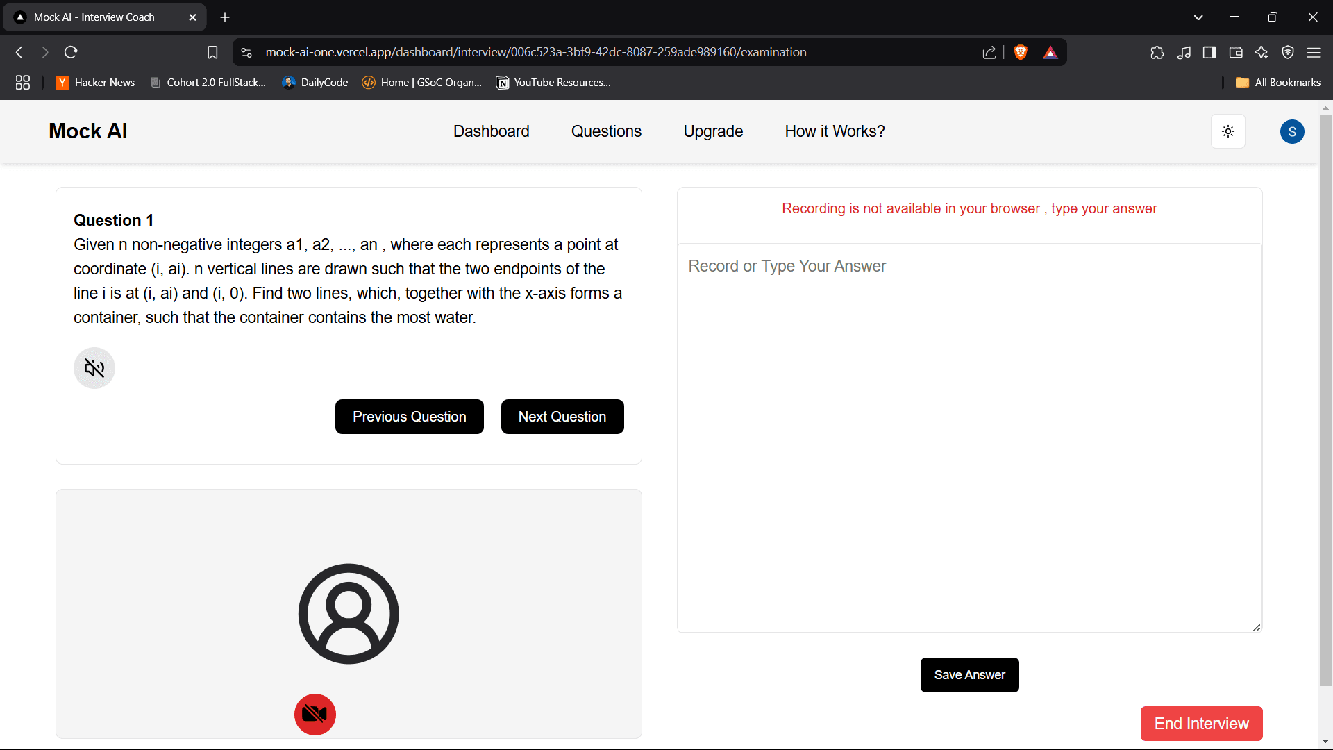The width and height of the screenshot is (1333, 750).
Task: Click the Save Answer button
Action: [x=969, y=675]
